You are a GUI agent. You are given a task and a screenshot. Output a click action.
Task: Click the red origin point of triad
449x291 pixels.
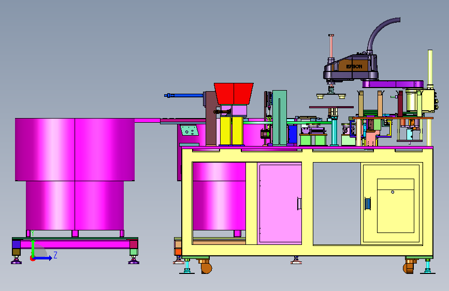[x=32, y=258]
